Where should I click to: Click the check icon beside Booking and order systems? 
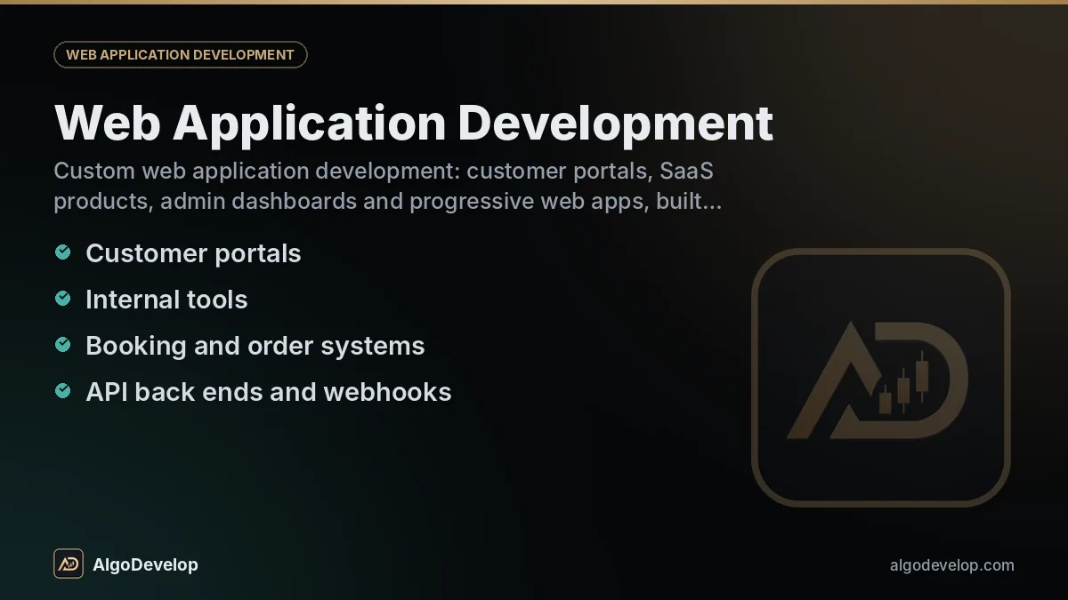tap(62, 345)
